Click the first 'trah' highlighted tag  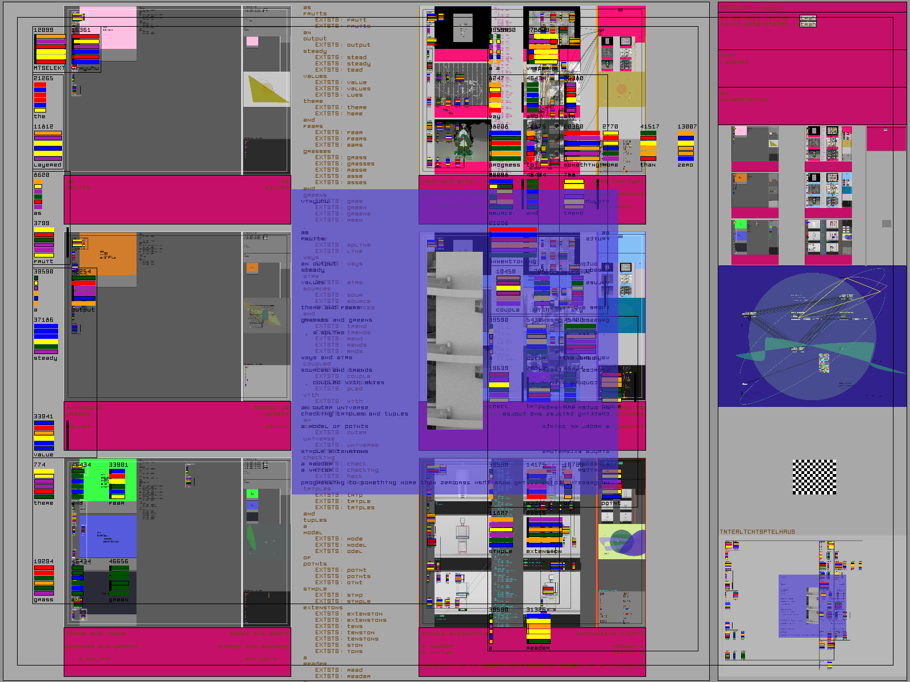click(808, 18)
